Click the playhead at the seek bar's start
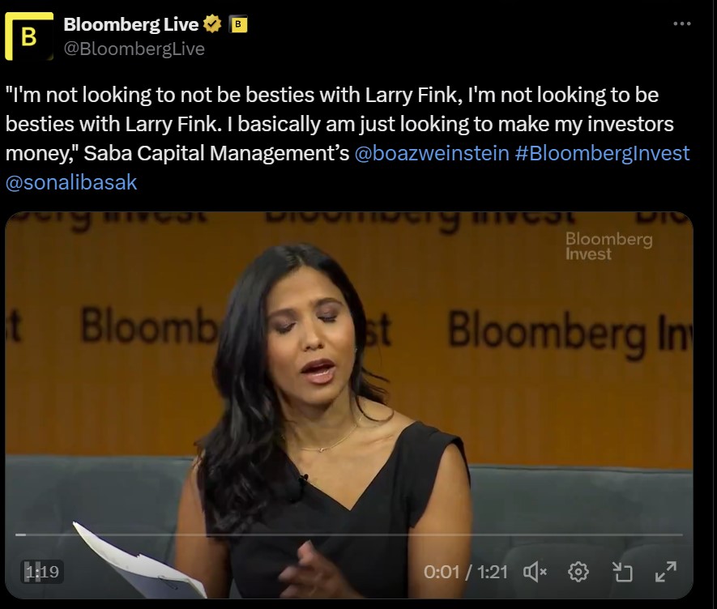 tap(20, 534)
